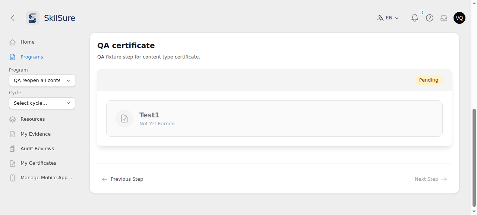477x215 pixels.
Task: Select the Test1 certificate card
Action: (x=274, y=118)
